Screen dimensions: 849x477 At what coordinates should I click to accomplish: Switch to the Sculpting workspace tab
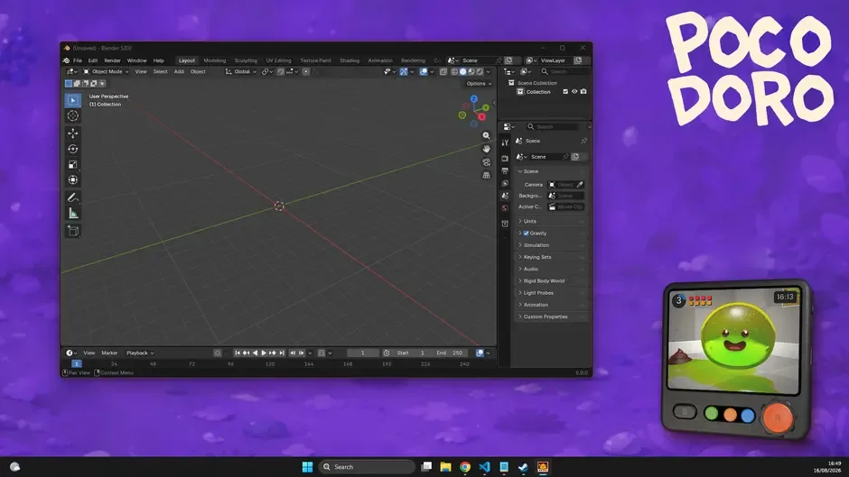click(x=246, y=60)
